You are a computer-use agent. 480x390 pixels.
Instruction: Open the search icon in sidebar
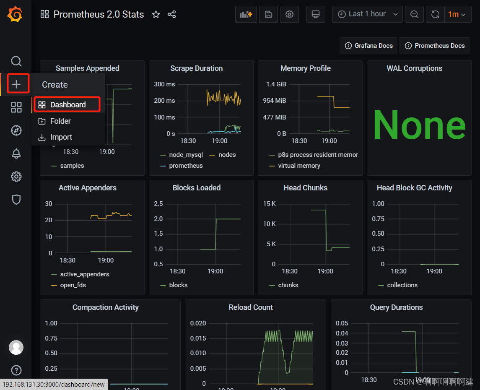[16, 61]
